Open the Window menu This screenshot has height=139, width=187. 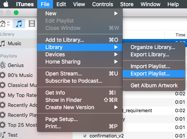pos(151,4)
